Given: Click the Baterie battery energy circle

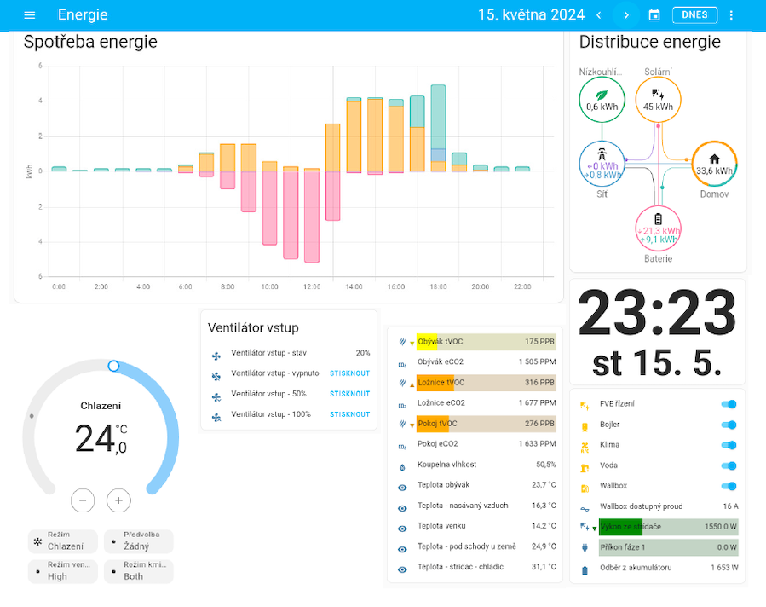Looking at the screenshot, I should coord(658,228).
